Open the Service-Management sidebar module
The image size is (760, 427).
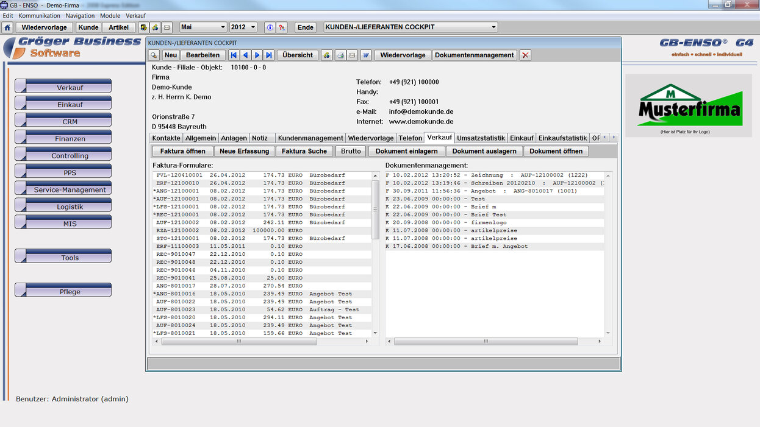click(63, 189)
